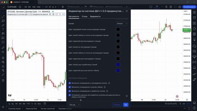Screen dimensions: 197x111
Task: Open the BTCUSD symbol search
Action: coord(12,7)
